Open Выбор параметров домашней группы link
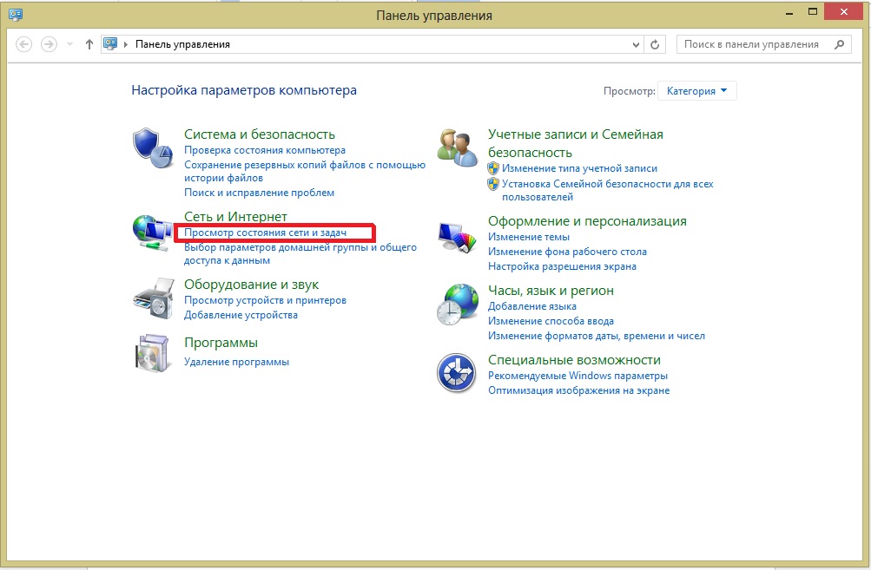Screen dimensions: 871x570 tap(300, 253)
